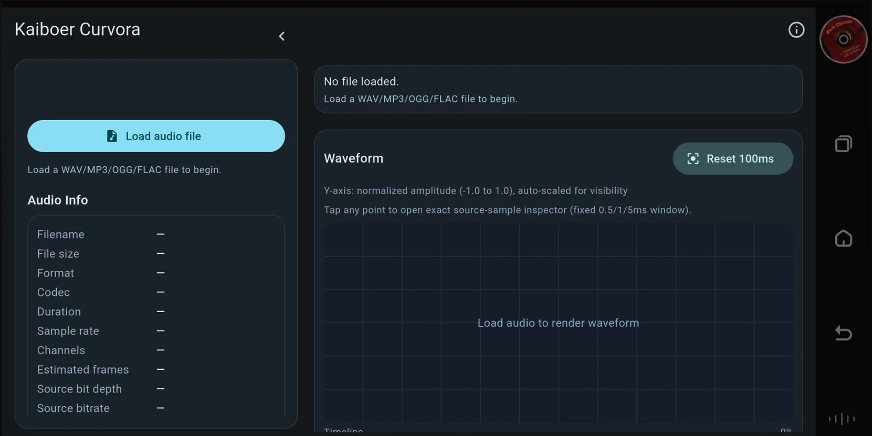Open the recent apps overview icon

pyautogui.click(x=843, y=144)
